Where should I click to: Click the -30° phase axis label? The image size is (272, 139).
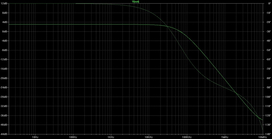click(268, 32)
